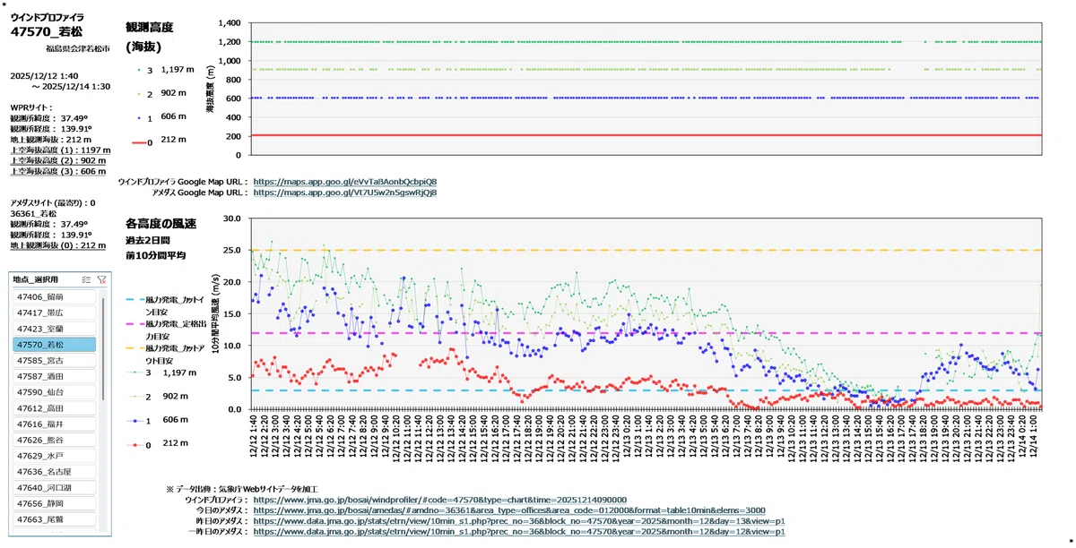Choose station 47640_河口湖 in slicer
Image resolution: width=1076 pixels, height=548 pixels.
[x=55, y=488]
